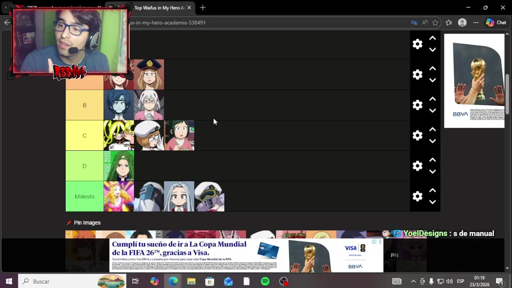Open settings gear for the police-cap girl row
Screen dimensions: 512x288
(x=417, y=74)
